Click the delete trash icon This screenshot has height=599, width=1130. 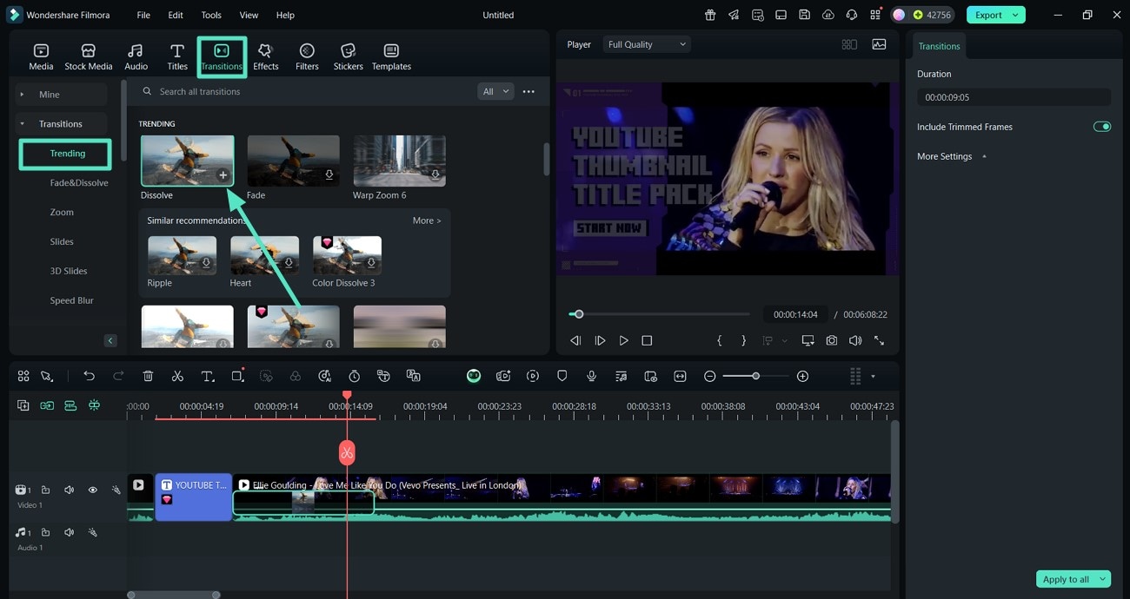point(148,376)
